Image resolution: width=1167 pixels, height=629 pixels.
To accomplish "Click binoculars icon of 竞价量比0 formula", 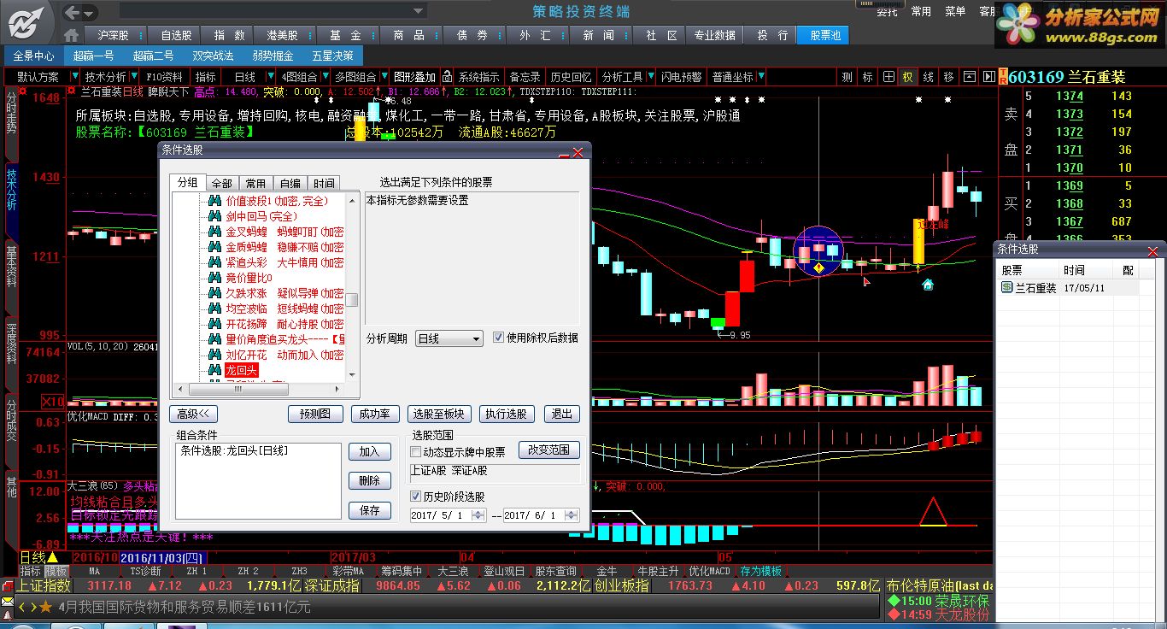I will click(216, 278).
